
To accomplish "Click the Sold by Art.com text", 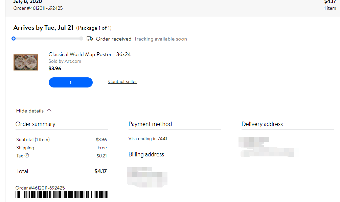I will coord(65,61).
